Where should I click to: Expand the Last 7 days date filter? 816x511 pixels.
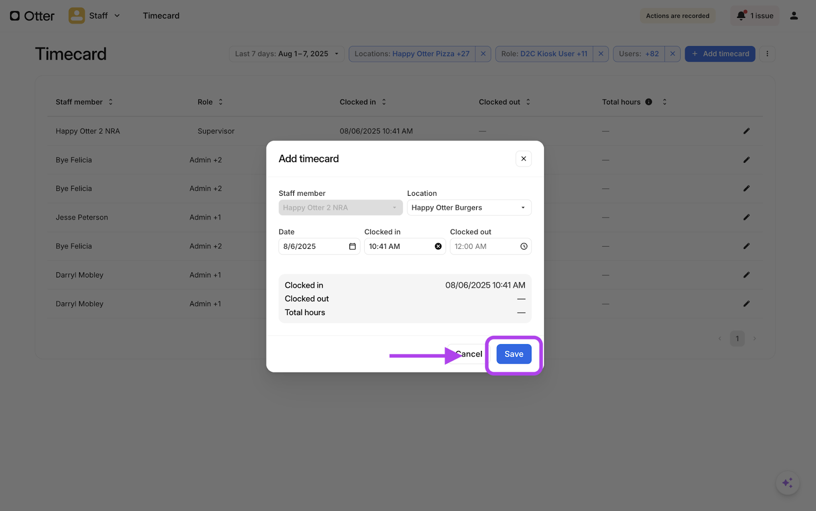click(287, 54)
